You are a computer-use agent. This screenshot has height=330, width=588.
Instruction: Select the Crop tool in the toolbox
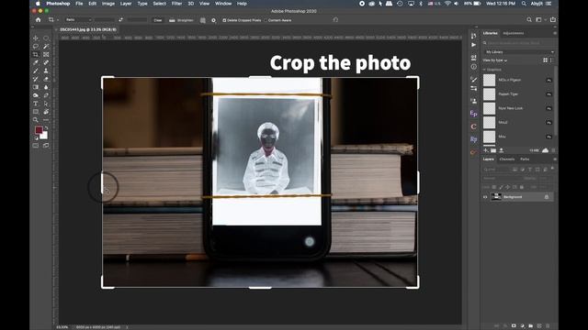(x=36, y=55)
